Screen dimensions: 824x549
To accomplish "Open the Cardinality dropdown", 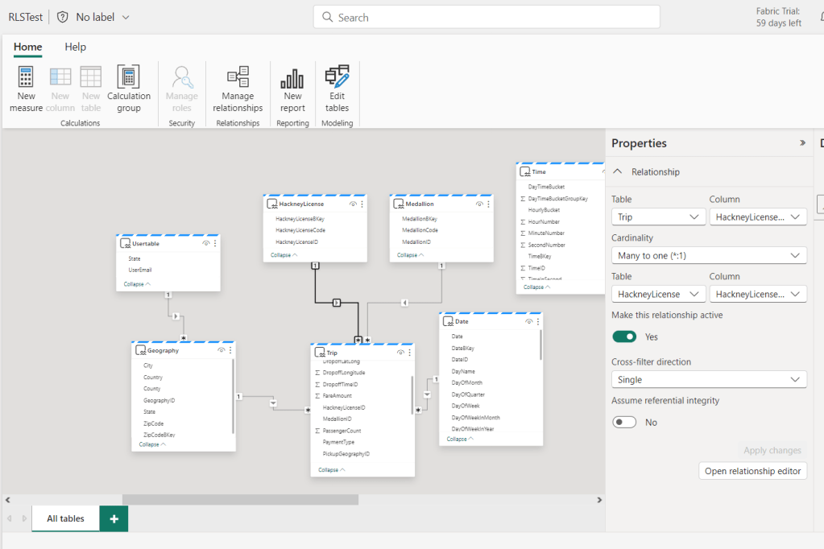I will [708, 255].
